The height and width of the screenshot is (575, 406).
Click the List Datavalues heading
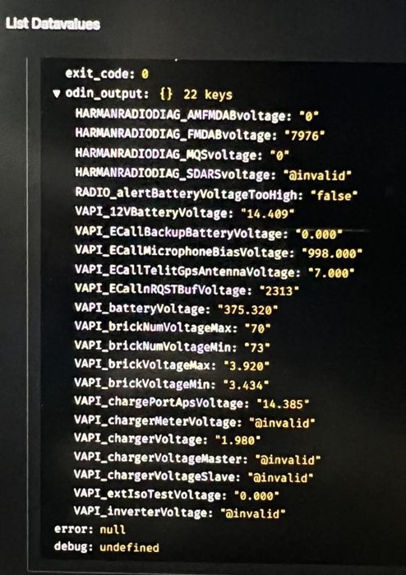point(53,24)
